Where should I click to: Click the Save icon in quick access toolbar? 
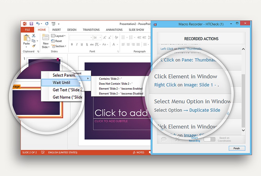tap(31, 24)
